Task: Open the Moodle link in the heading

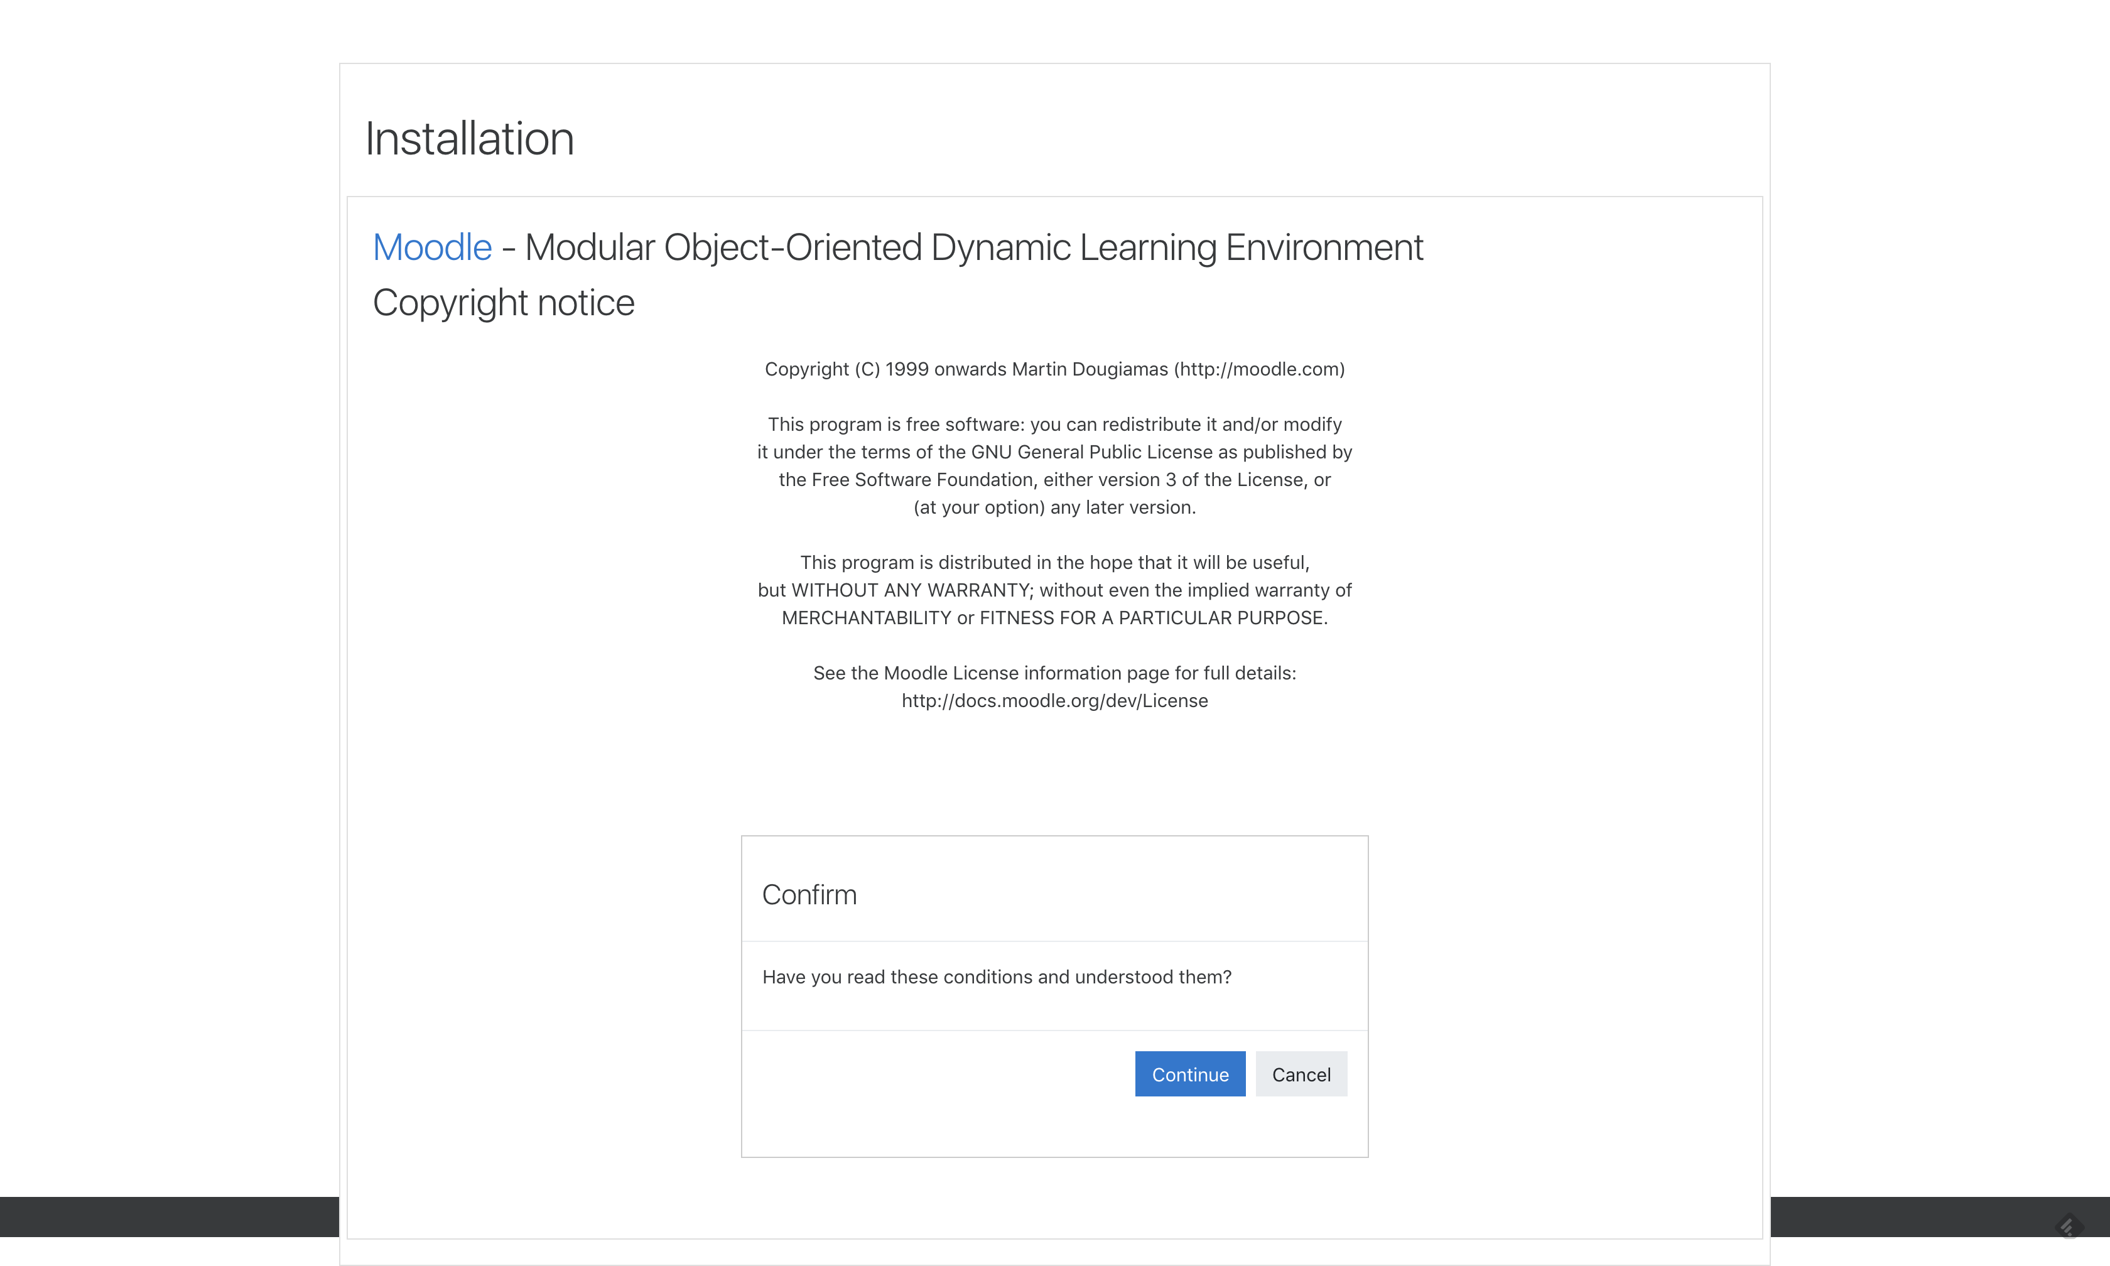Action: point(433,247)
